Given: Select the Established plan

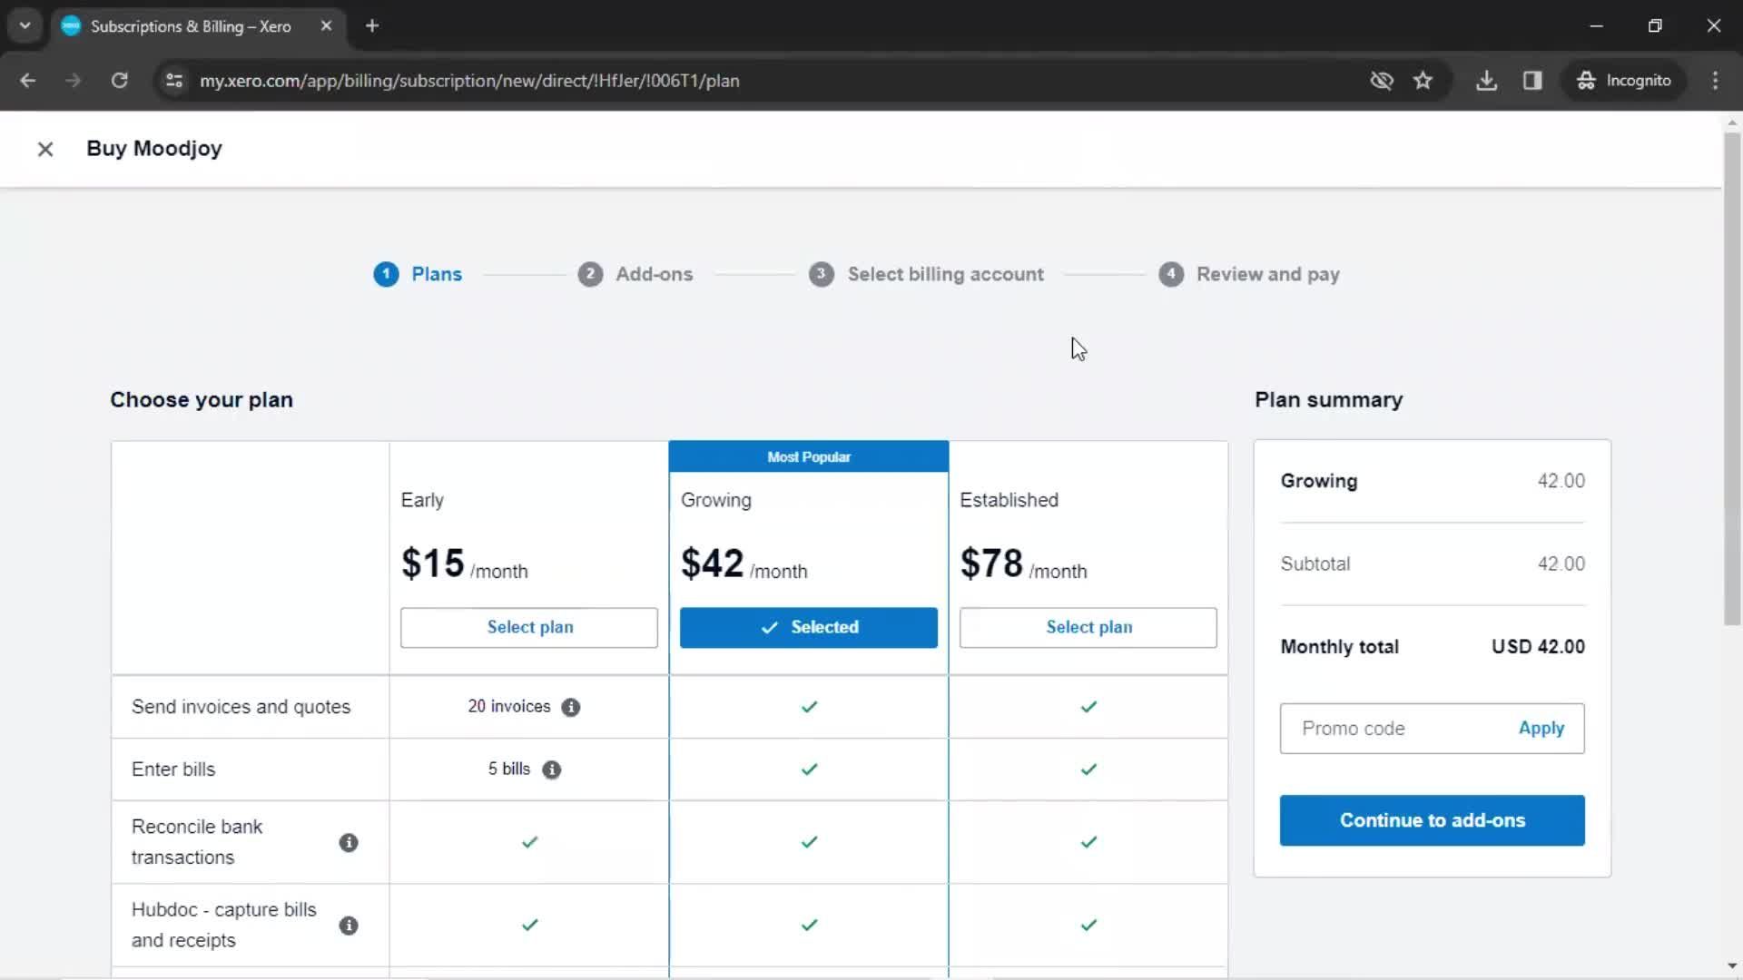Looking at the screenshot, I should [1088, 628].
